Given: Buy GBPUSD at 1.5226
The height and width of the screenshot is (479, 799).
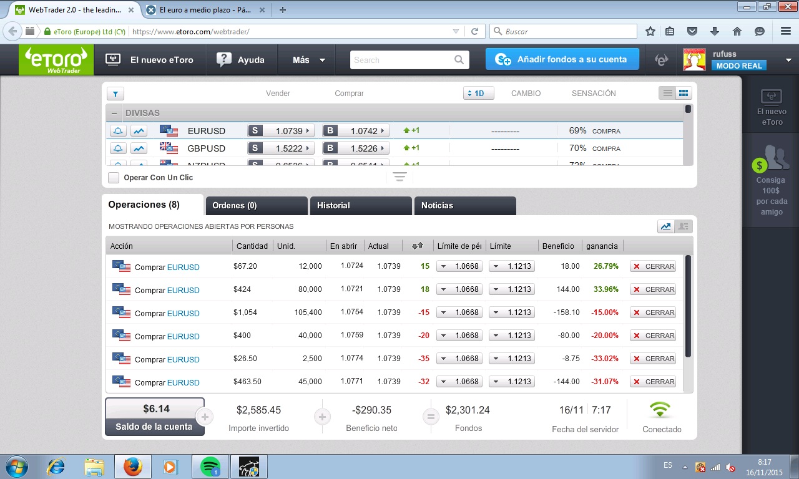Looking at the screenshot, I should [x=356, y=148].
